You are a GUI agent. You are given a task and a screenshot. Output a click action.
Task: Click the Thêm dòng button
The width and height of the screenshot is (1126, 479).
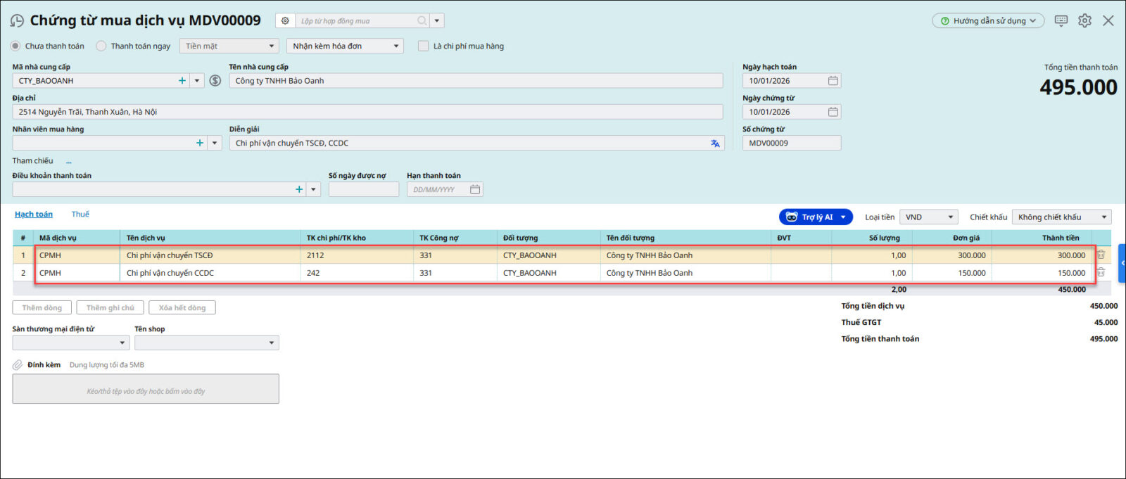click(x=42, y=308)
